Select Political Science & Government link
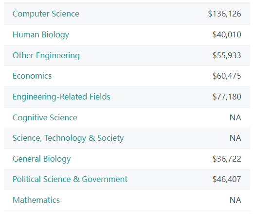This screenshot has width=254, height=215. [x=70, y=179]
